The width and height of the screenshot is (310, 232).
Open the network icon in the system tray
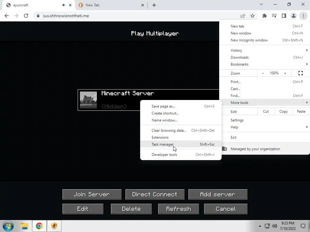(267, 226)
